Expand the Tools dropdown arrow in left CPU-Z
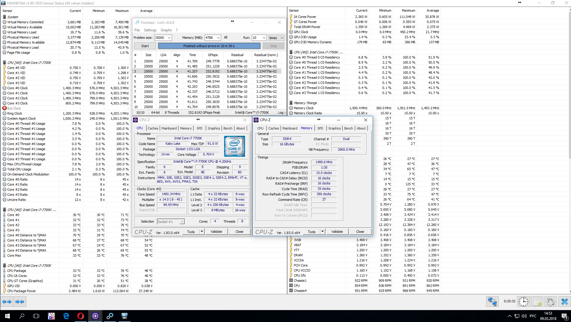 (202, 232)
